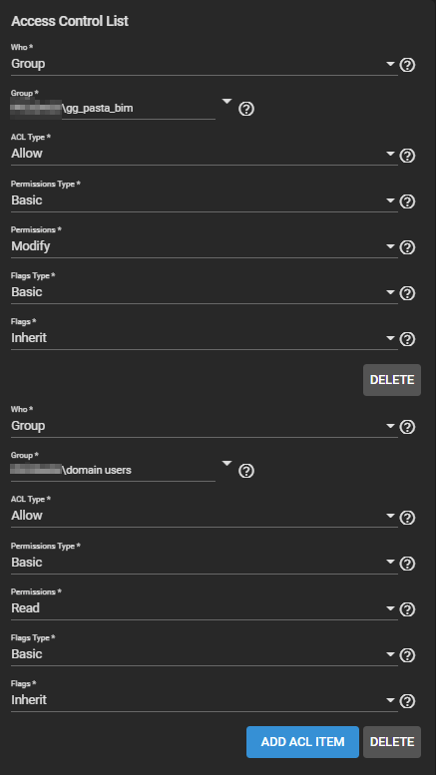Show help for gg_pasta_bim Group field
436x775 pixels.
(x=246, y=109)
